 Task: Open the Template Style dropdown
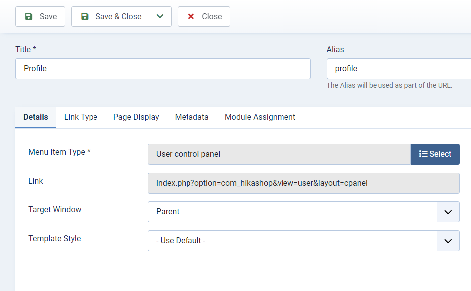click(303, 241)
